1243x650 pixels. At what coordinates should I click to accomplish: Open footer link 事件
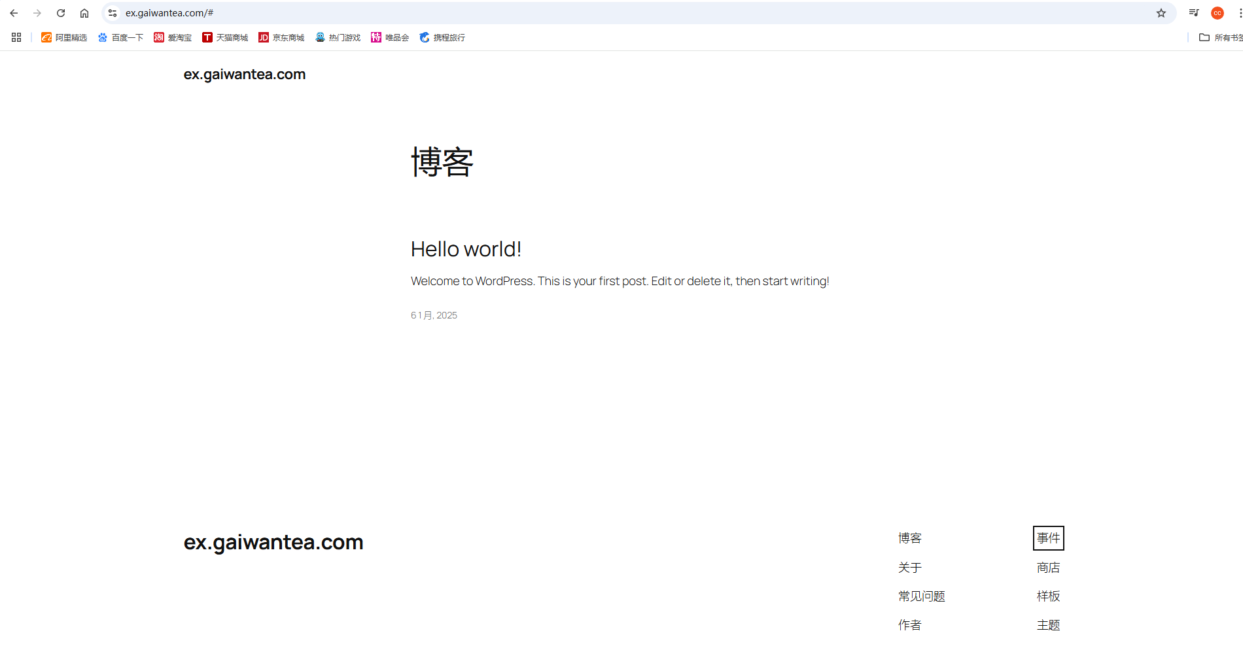pos(1049,538)
